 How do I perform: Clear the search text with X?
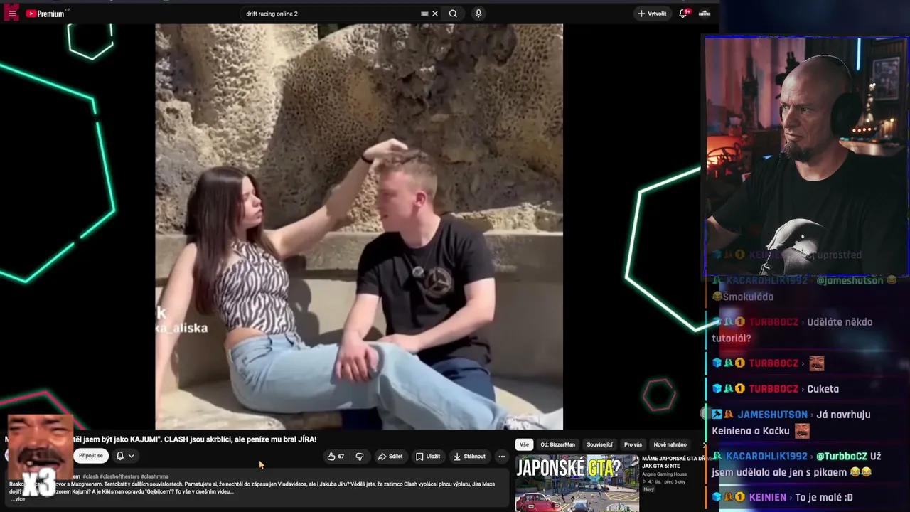435,14
